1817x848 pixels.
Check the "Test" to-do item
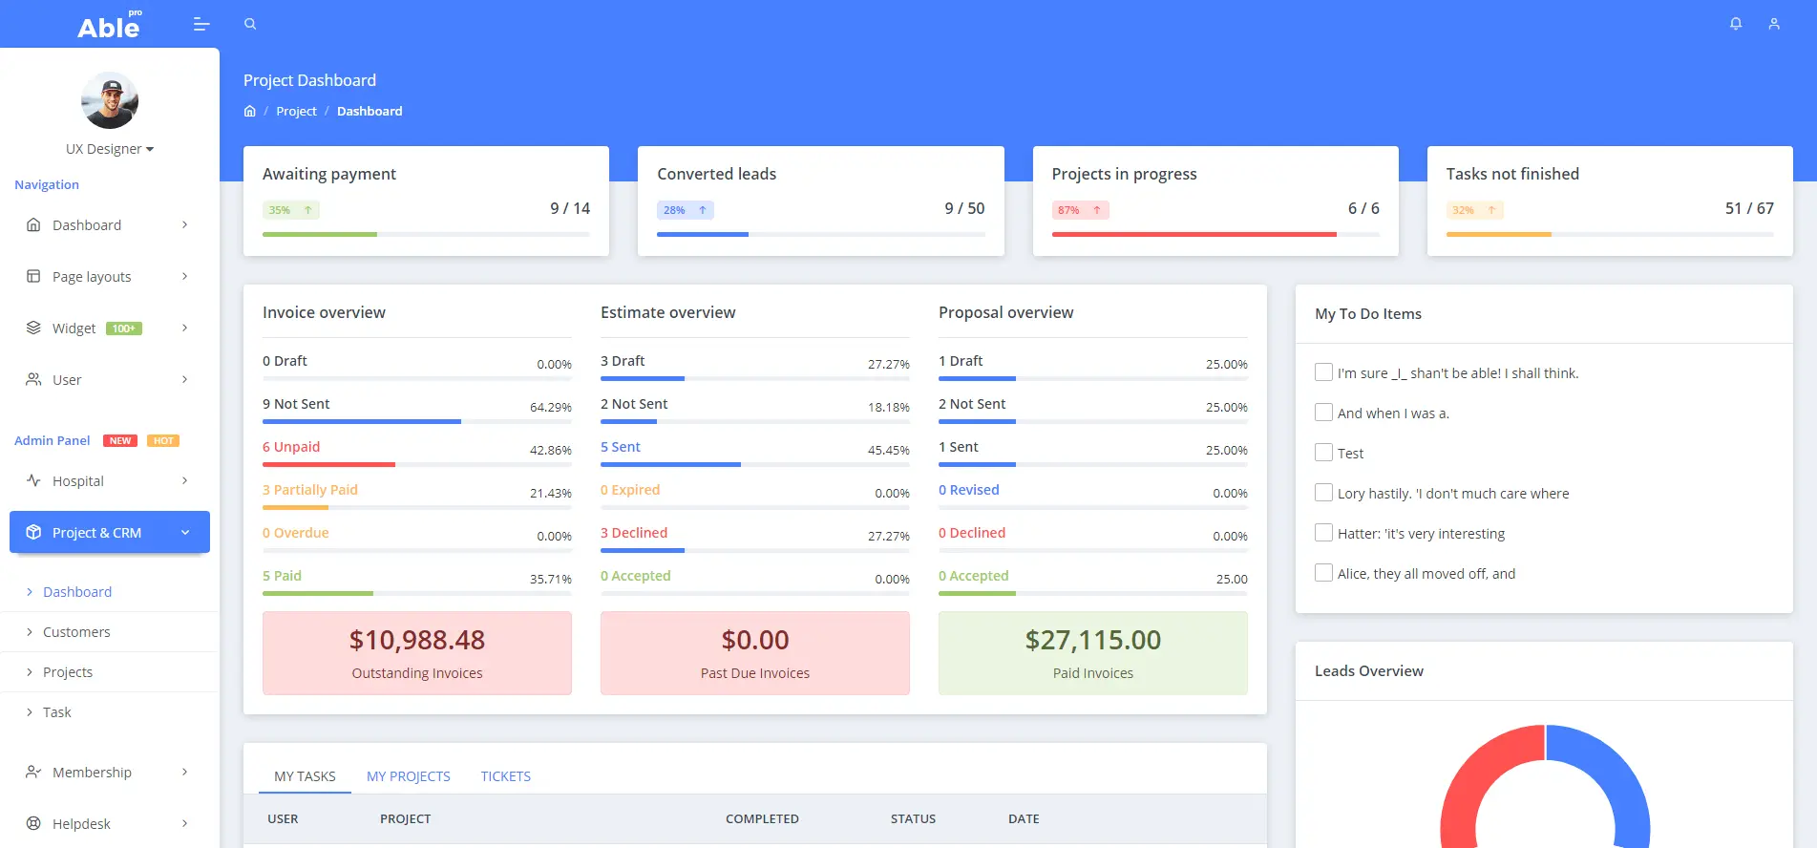tap(1323, 453)
